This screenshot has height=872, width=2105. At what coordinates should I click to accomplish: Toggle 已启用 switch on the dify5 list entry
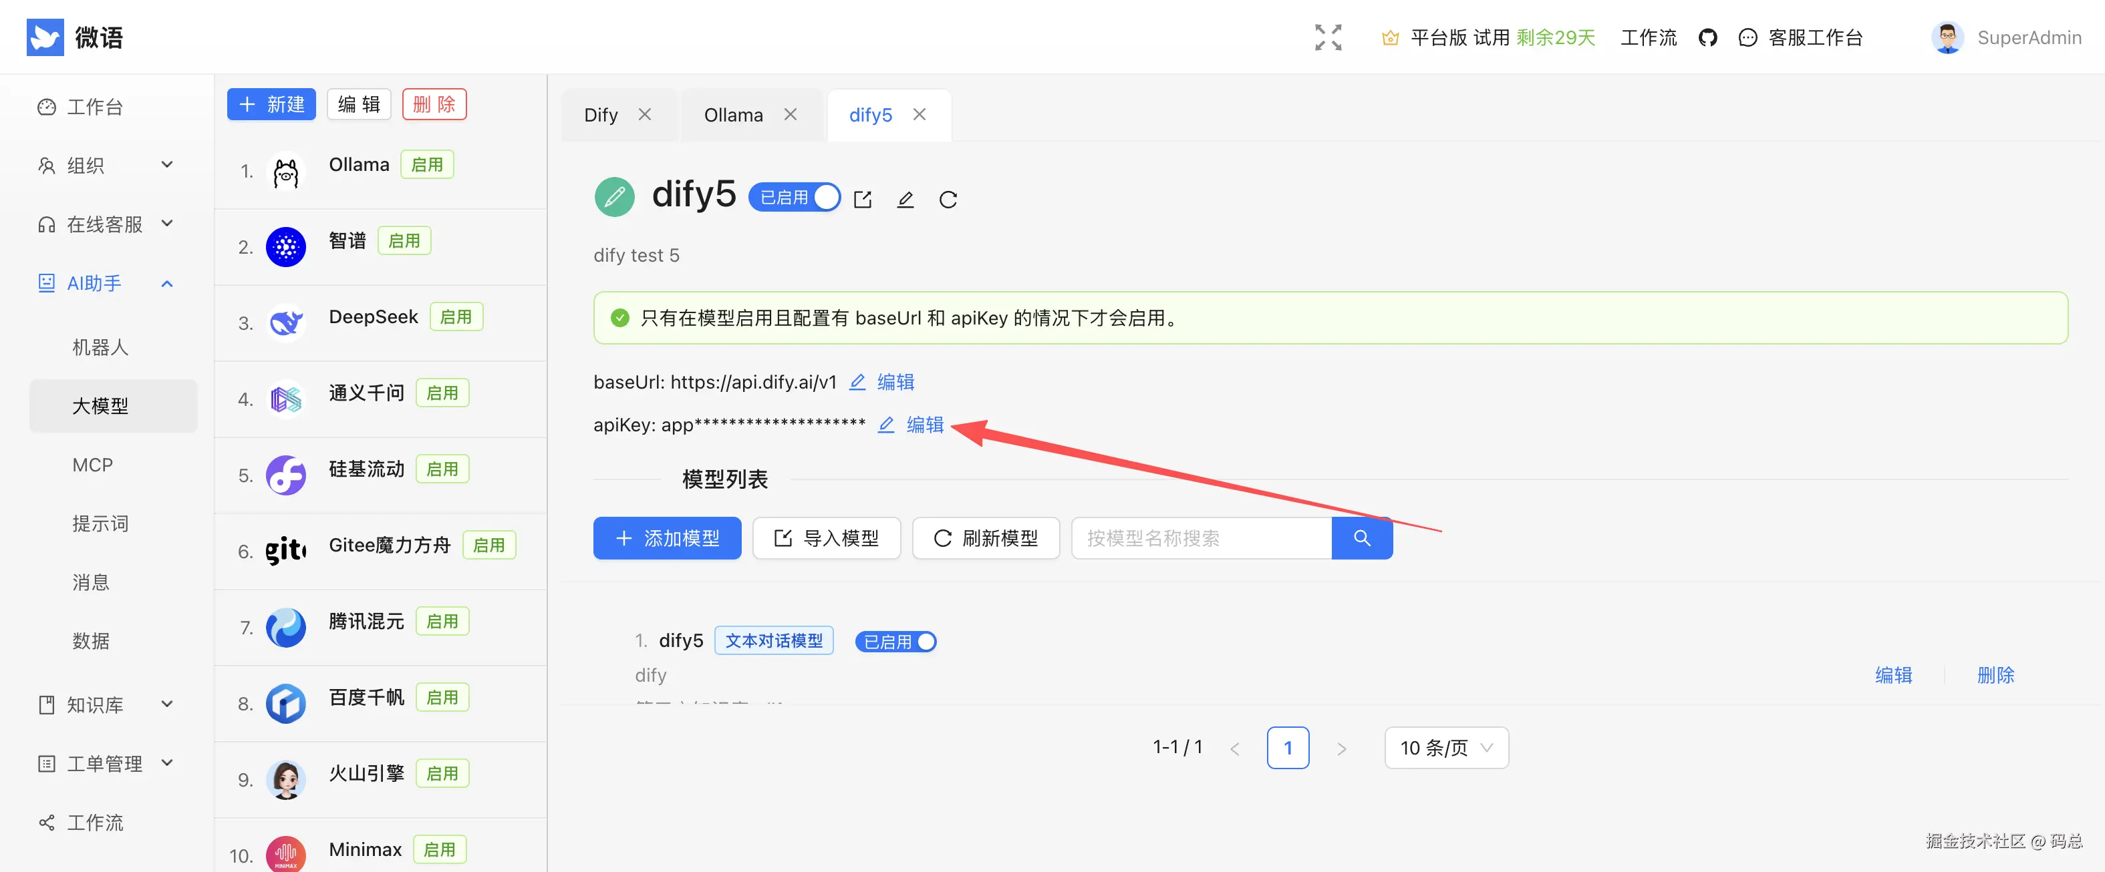[924, 642]
